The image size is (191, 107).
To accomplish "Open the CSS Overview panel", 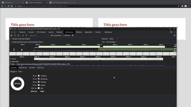I will (x=41, y=32).
